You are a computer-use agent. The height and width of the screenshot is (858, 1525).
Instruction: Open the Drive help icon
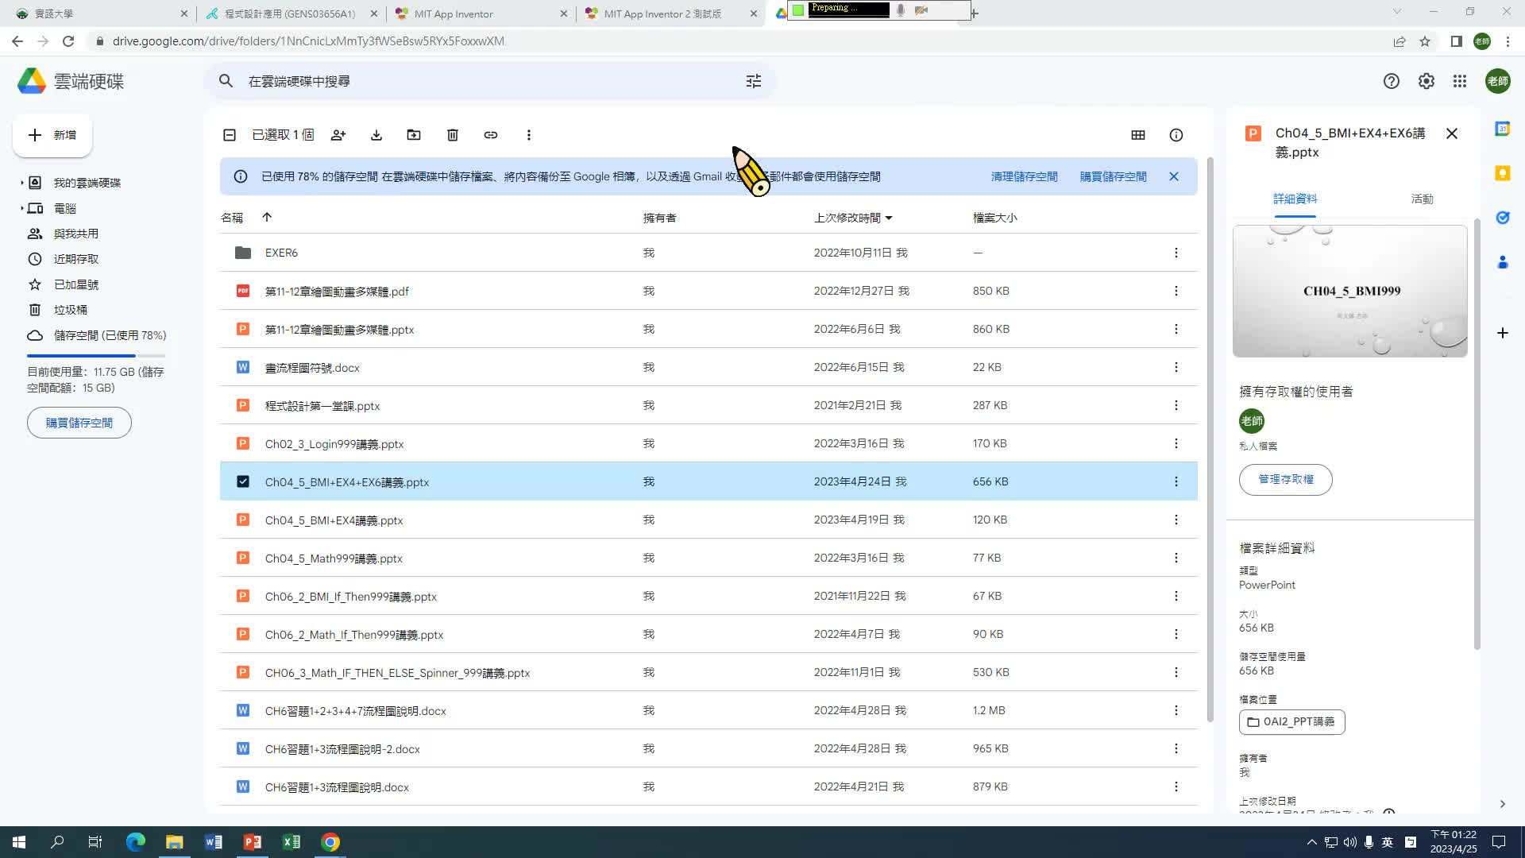pos(1392,81)
